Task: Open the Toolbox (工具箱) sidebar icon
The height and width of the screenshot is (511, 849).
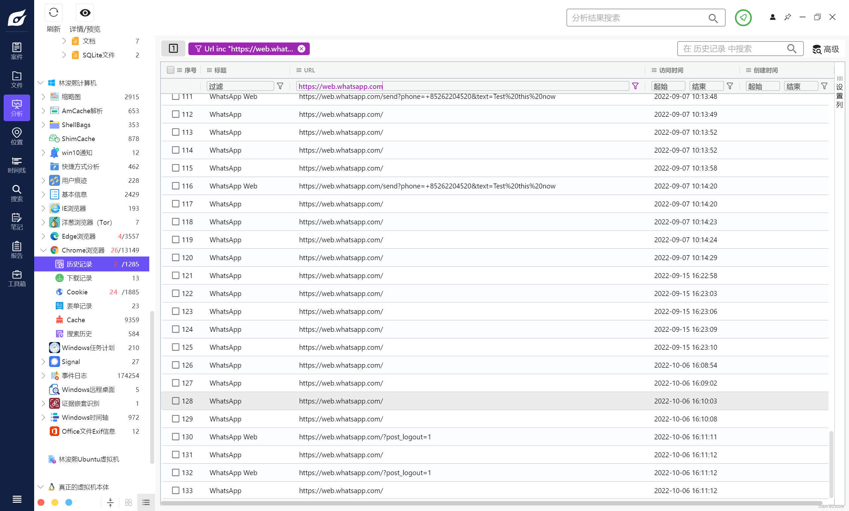Action: [x=17, y=278]
